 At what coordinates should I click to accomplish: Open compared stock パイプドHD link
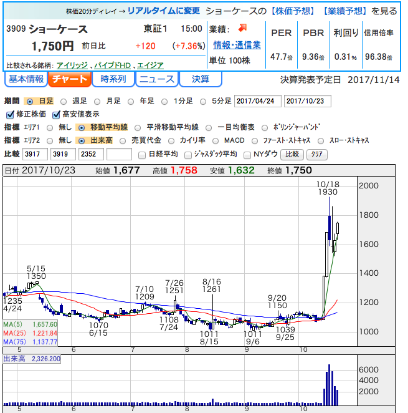click(112, 65)
